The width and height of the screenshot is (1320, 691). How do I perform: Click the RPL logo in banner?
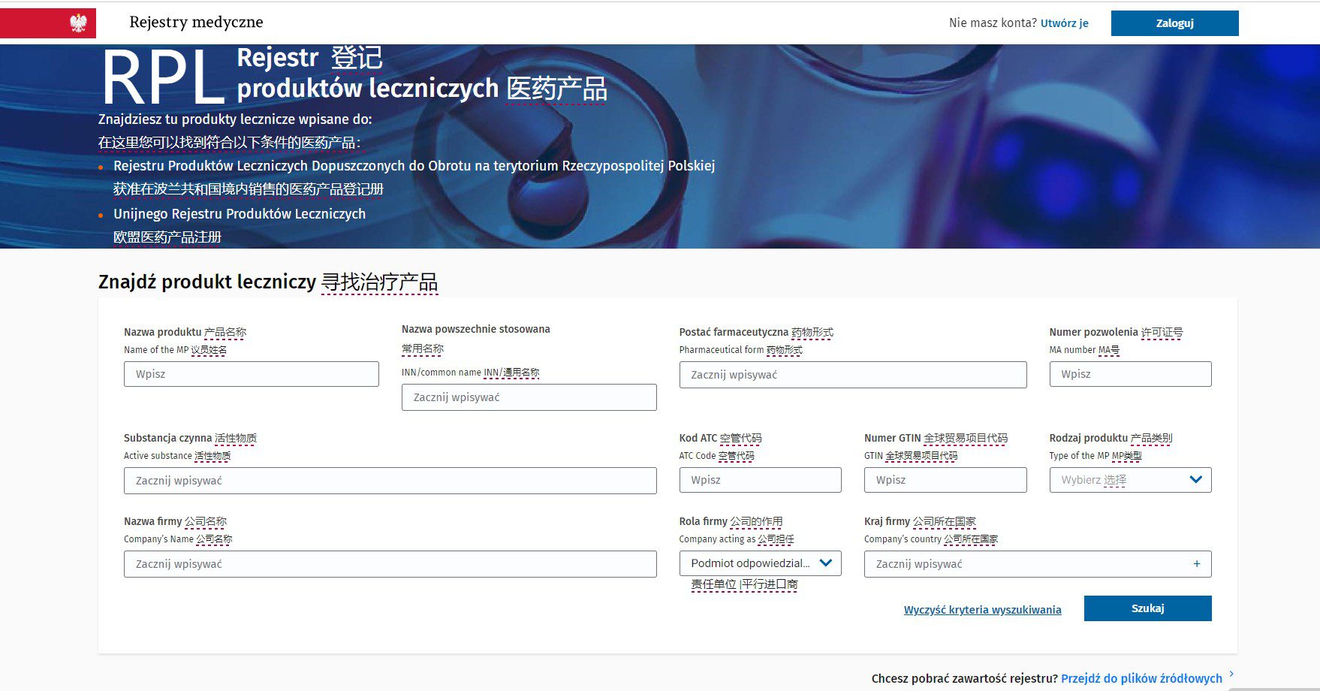pyautogui.click(x=162, y=77)
